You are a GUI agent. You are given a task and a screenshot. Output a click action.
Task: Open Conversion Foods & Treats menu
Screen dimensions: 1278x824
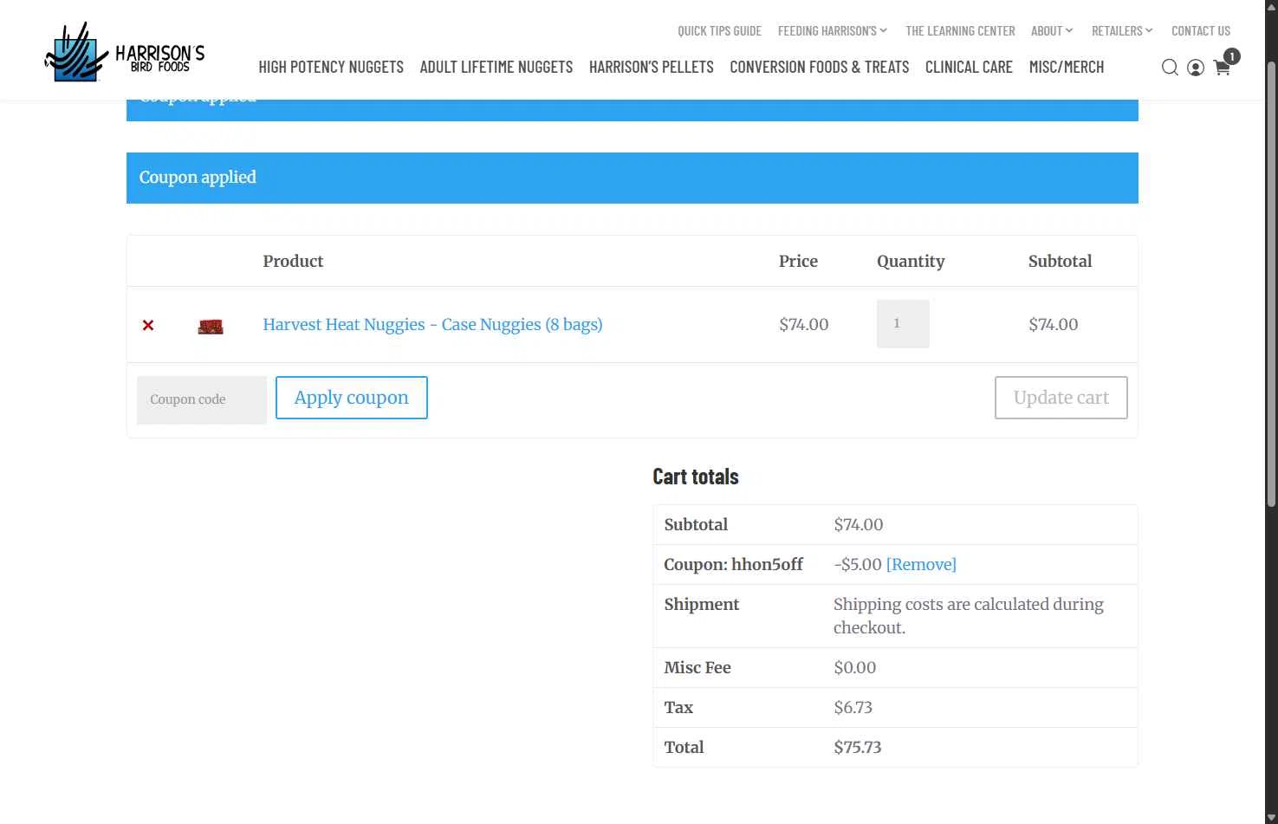pos(820,68)
